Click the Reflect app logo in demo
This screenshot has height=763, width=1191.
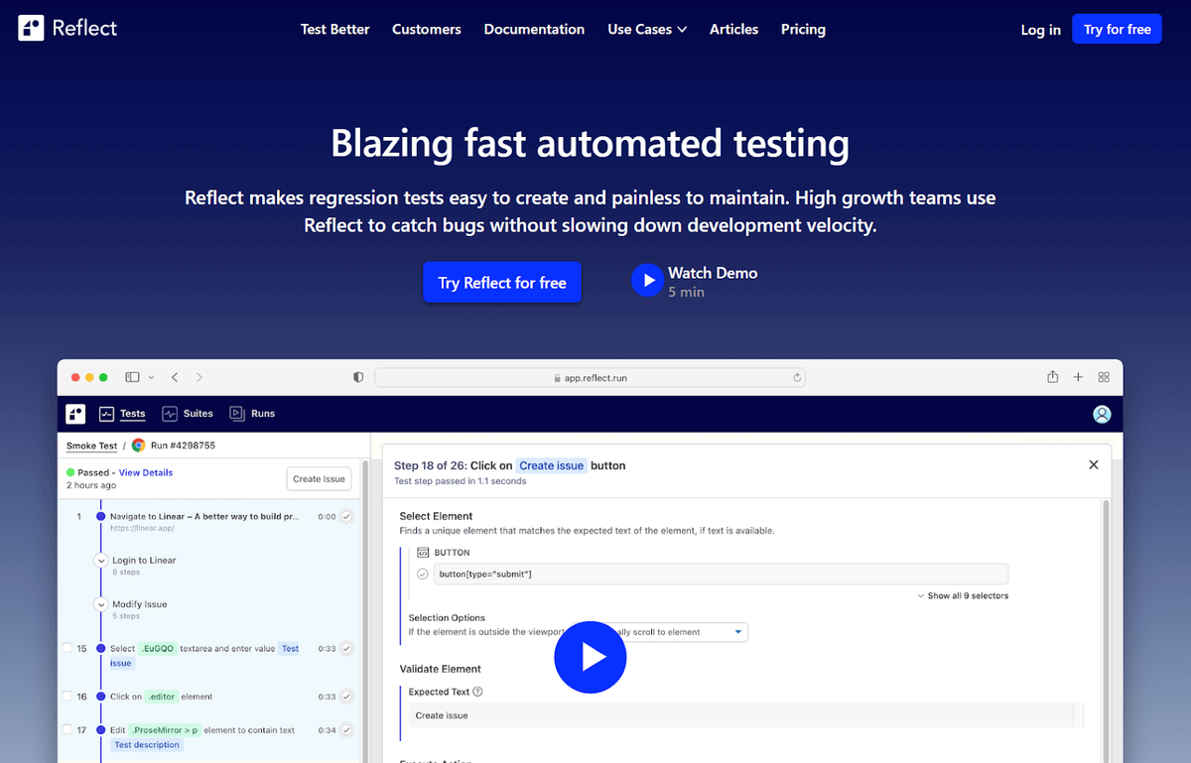[x=75, y=414]
